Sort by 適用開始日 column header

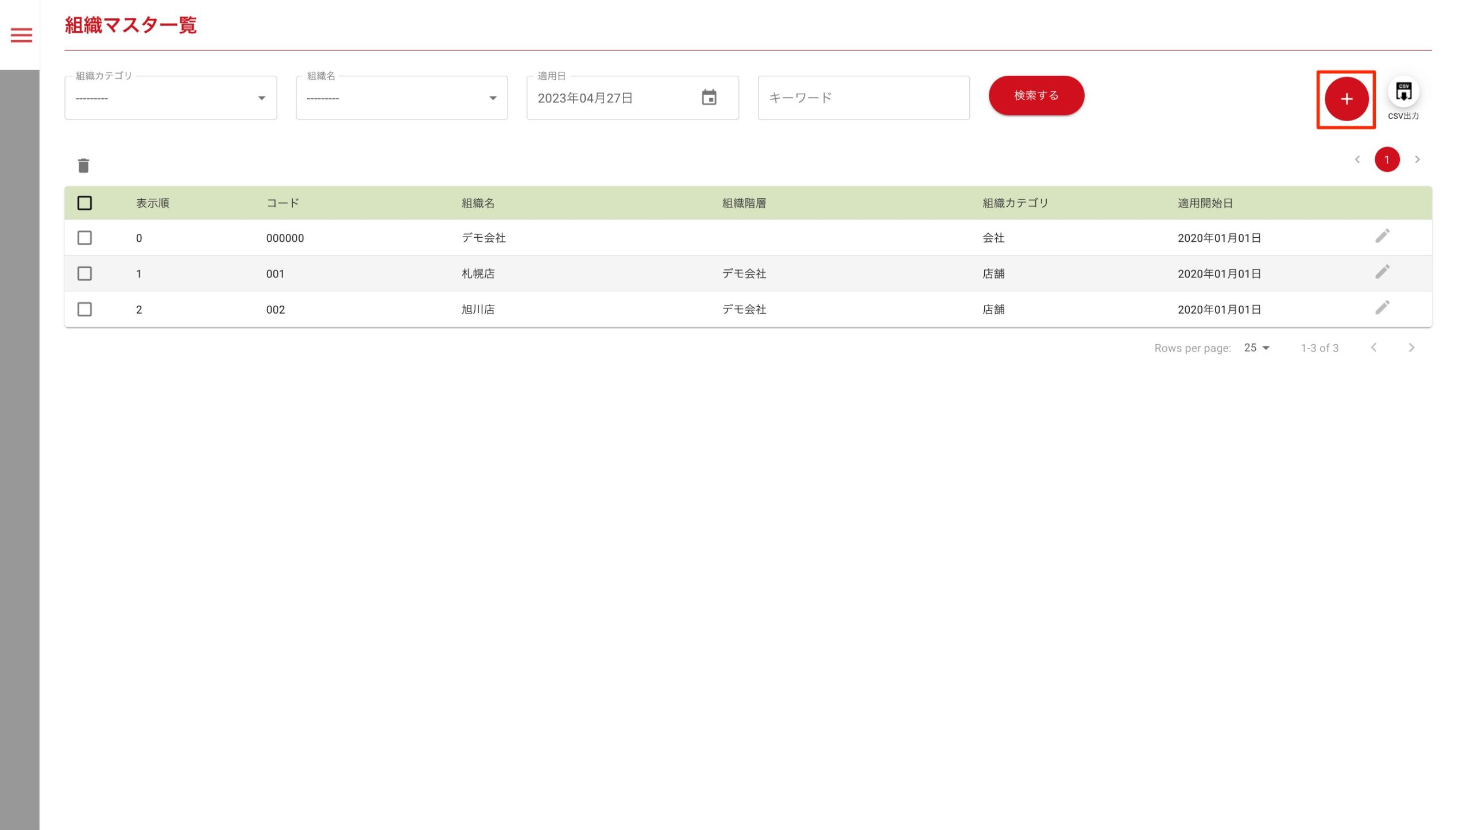(x=1205, y=203)
